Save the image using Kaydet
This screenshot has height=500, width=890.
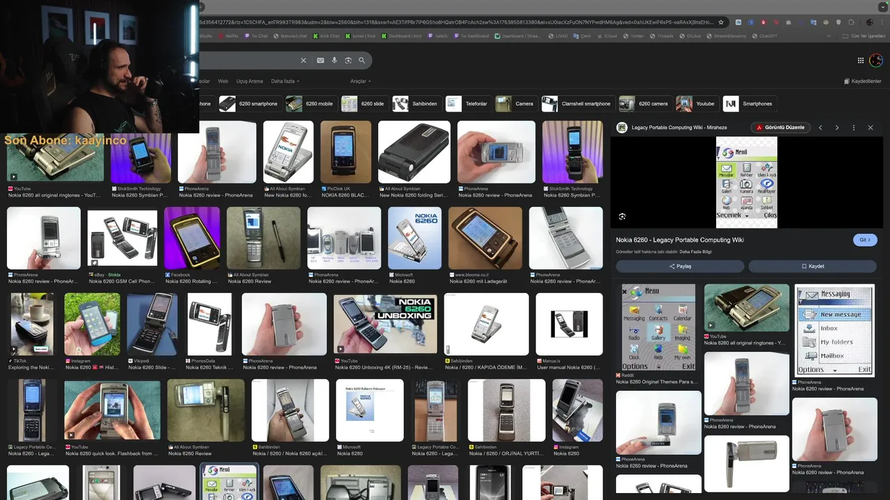812,266
